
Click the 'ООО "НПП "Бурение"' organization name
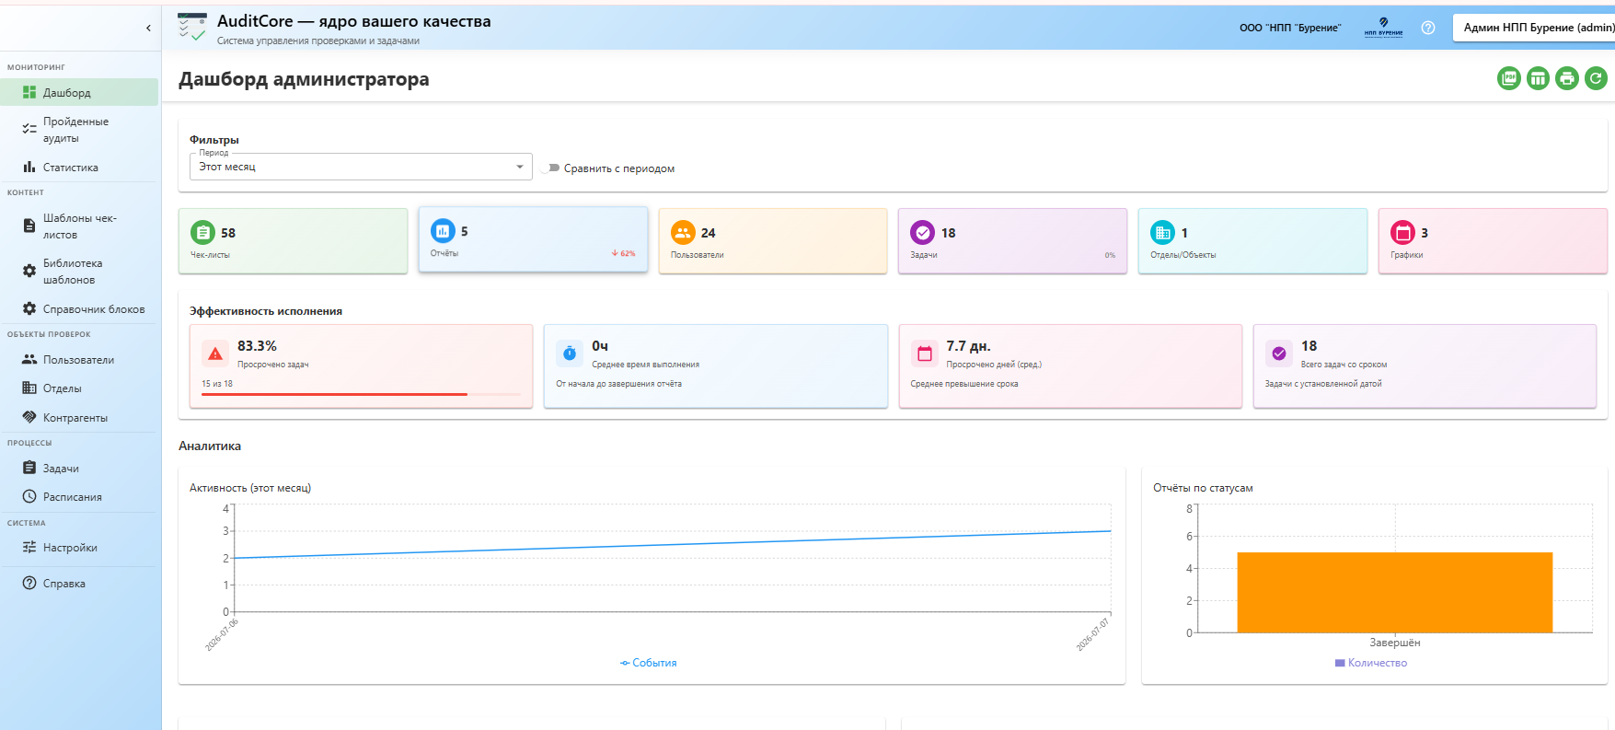pos(1290,28)
